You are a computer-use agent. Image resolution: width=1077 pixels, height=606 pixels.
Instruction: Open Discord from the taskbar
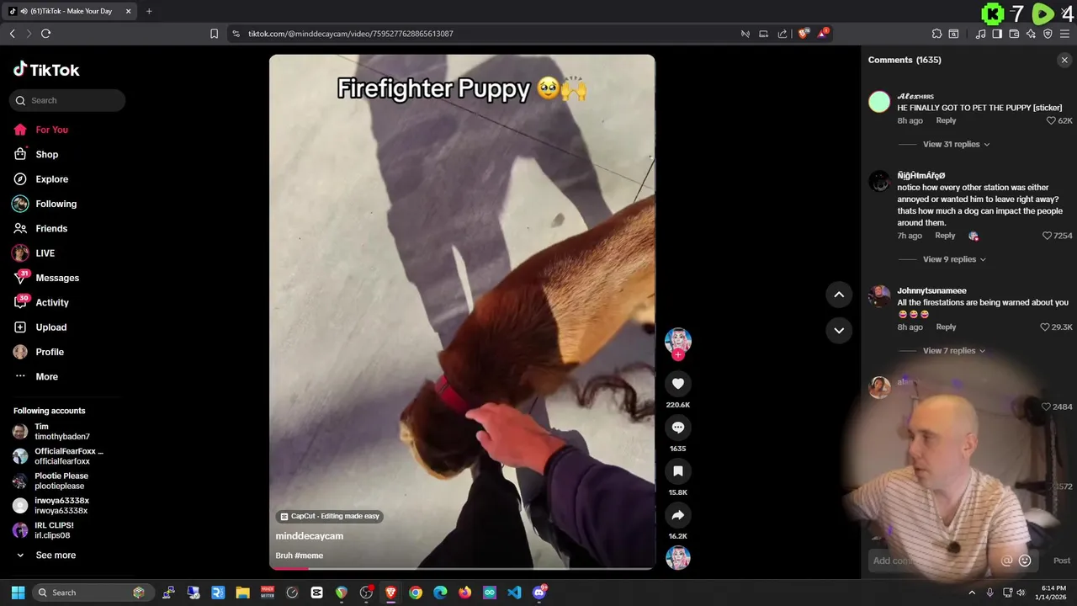[x=539, y=593]
